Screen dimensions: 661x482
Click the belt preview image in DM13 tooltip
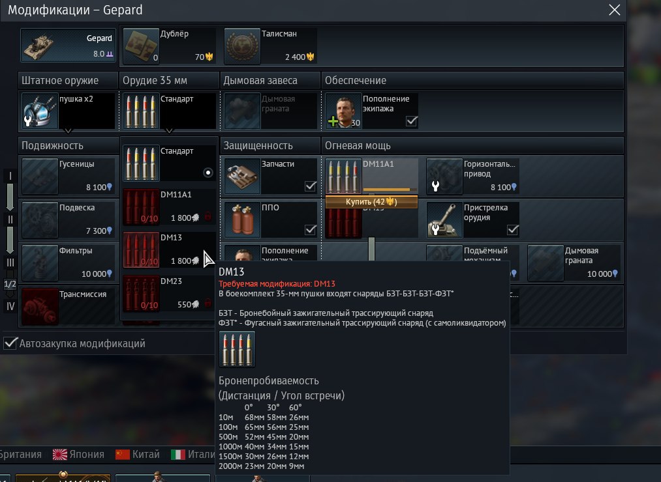point(237,349)
